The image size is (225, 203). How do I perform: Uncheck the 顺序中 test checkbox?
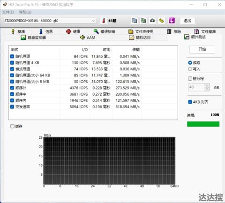click(x=12, y=94)
